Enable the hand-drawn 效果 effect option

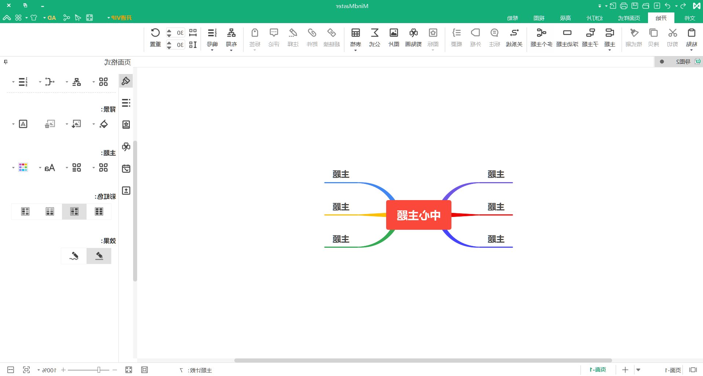pyautogui.click(x=74, y=256)
